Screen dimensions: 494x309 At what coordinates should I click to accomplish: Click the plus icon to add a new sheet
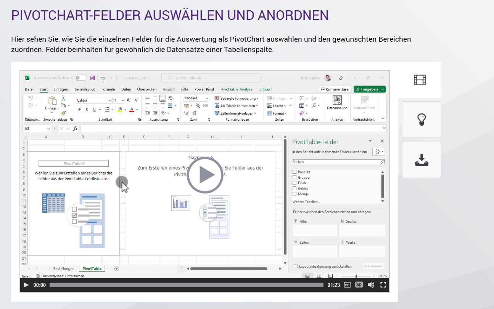click(117, 269)
